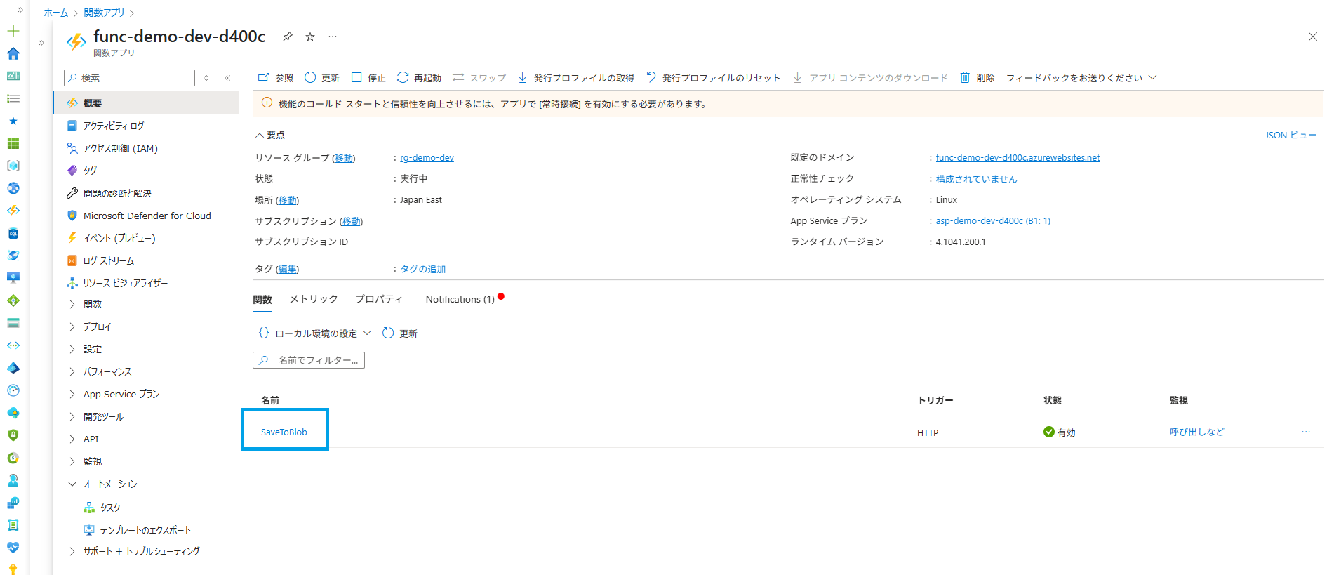This screenshot has width=1334, height=575.
Task: Click 呼び出しなど monitoring link
Action: pyautogui.click(x=1196, y=432)
